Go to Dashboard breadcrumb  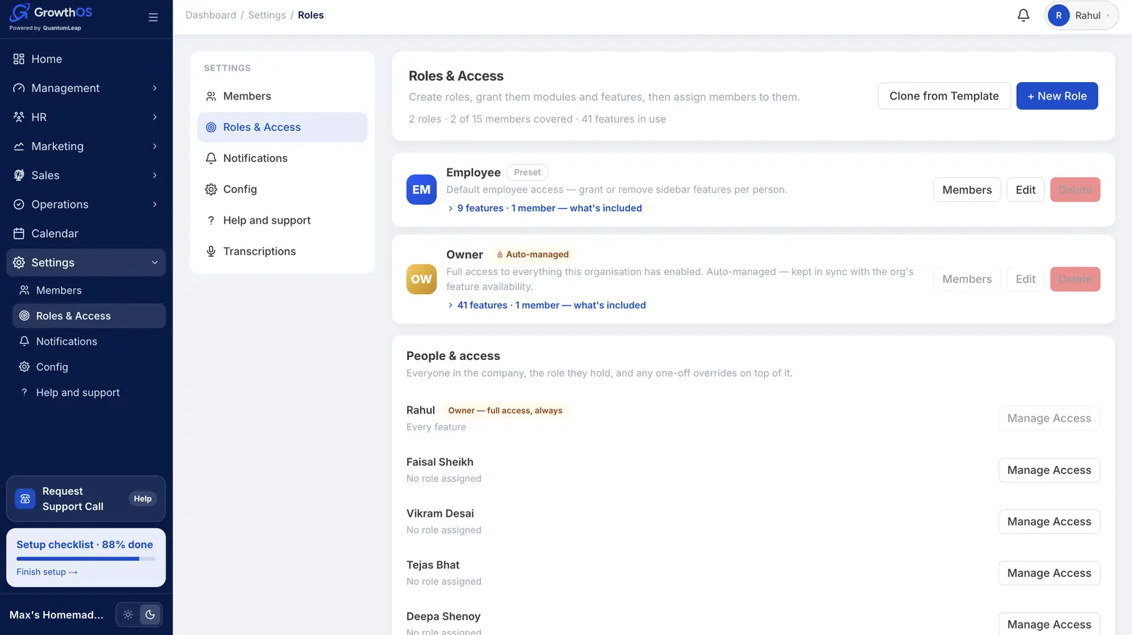[210, 15]
